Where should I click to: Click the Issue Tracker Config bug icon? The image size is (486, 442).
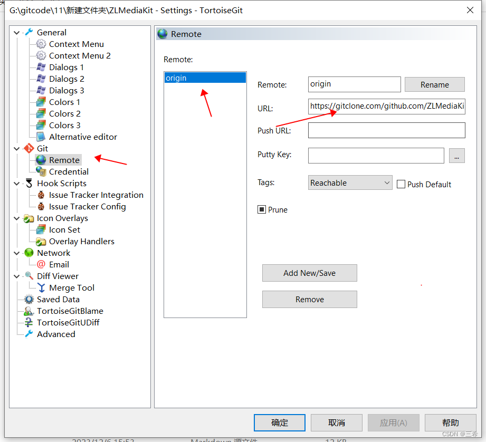[x=41, y=207]
